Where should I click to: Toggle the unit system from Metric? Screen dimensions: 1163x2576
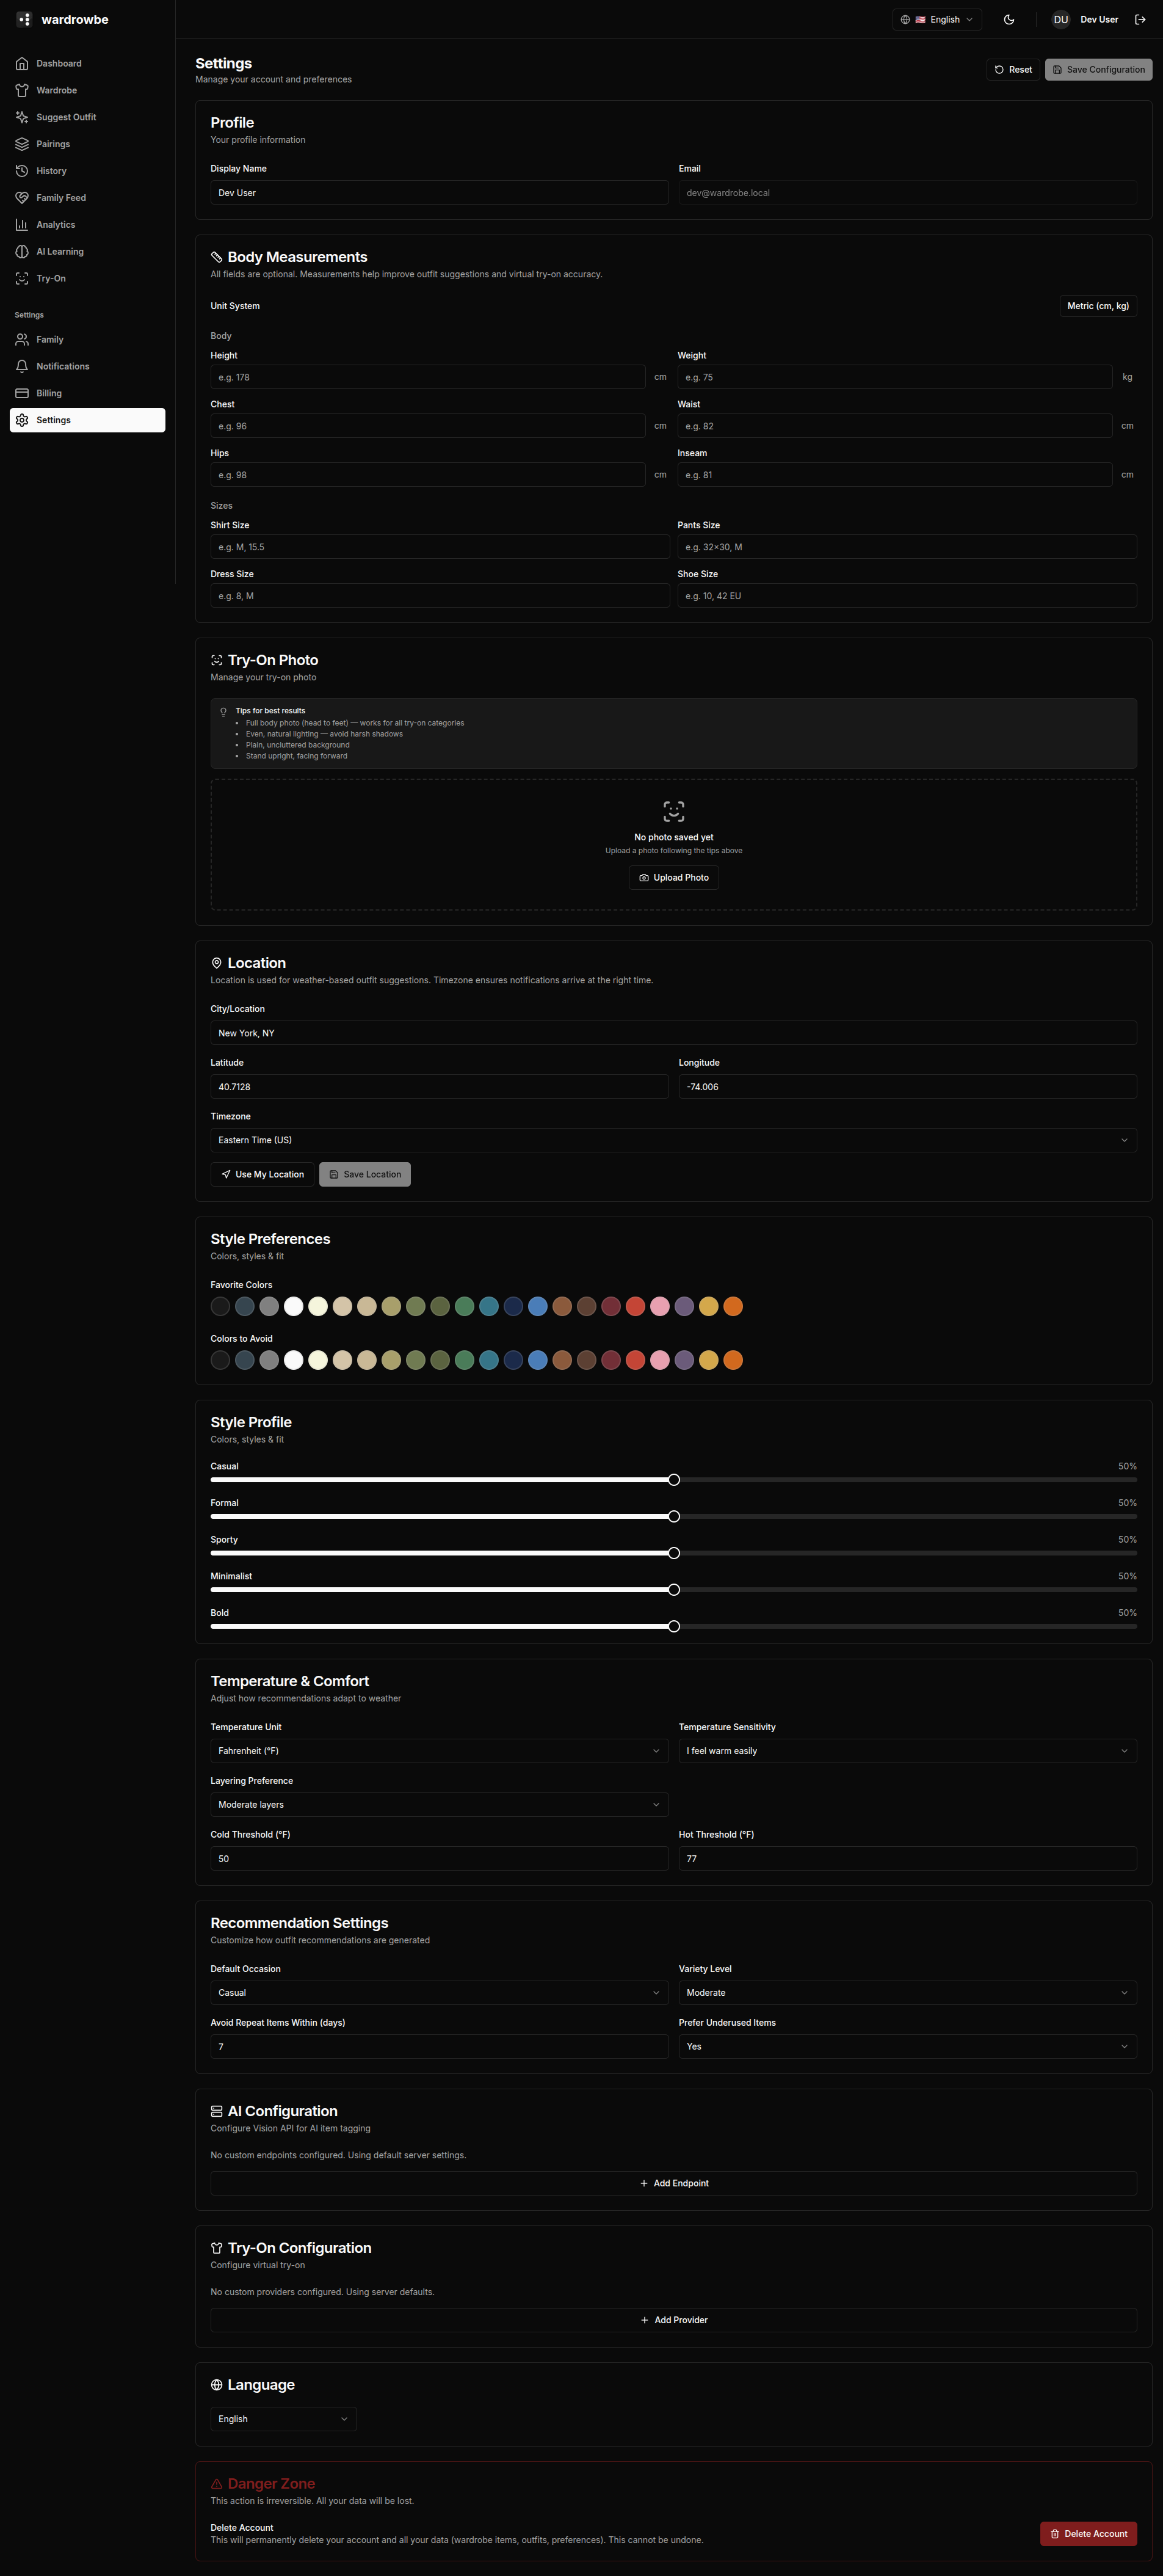pyautogui.click(x=1097, y=305)
